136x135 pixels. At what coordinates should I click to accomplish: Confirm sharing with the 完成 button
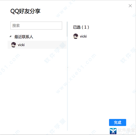coord(118,122)
